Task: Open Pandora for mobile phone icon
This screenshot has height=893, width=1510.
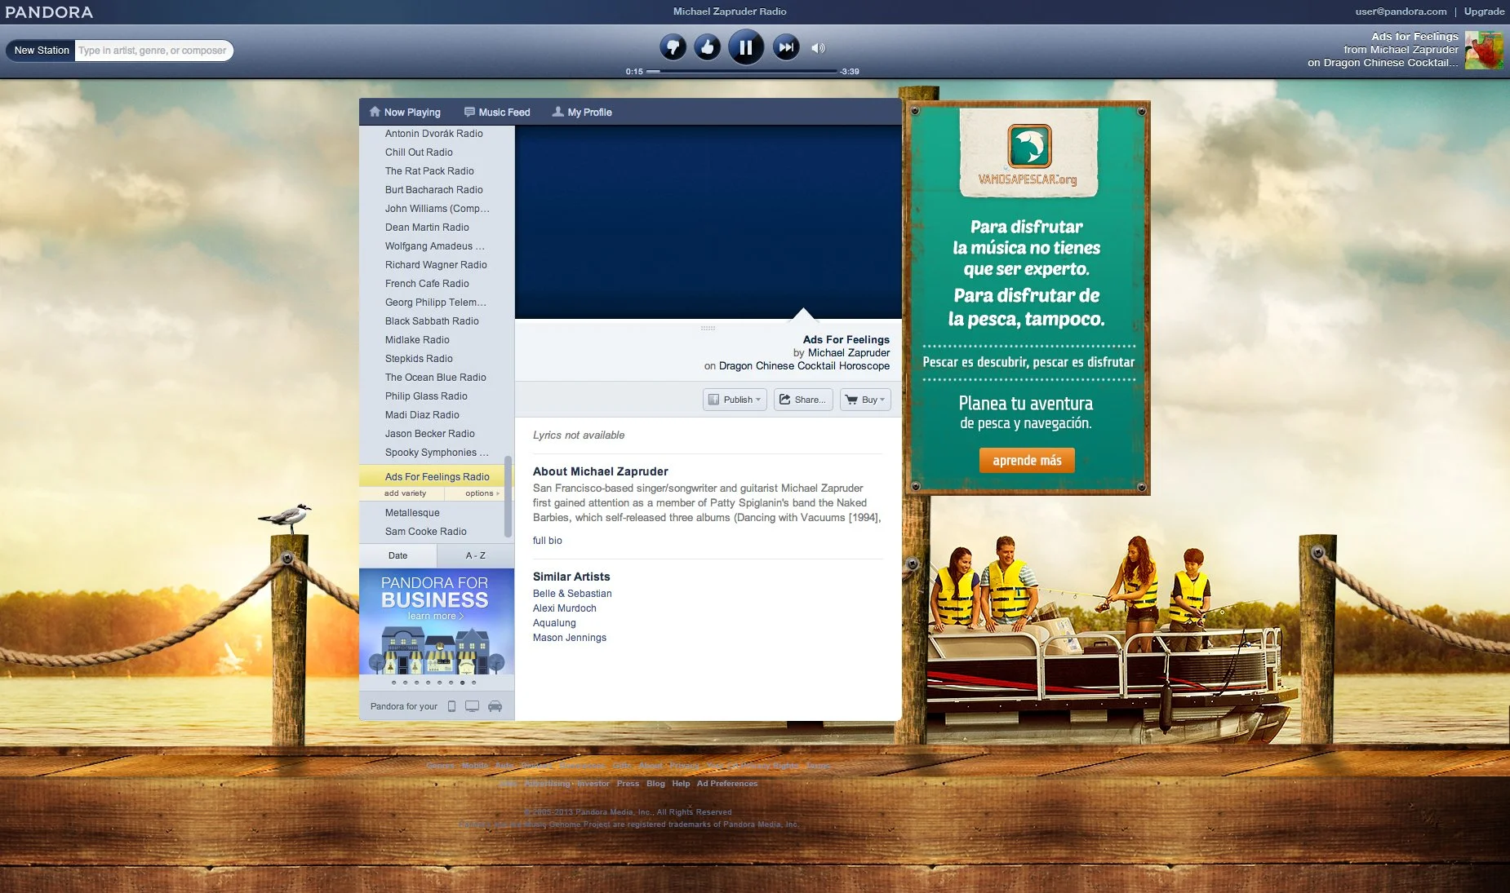Action: click(x=451, y=706)
